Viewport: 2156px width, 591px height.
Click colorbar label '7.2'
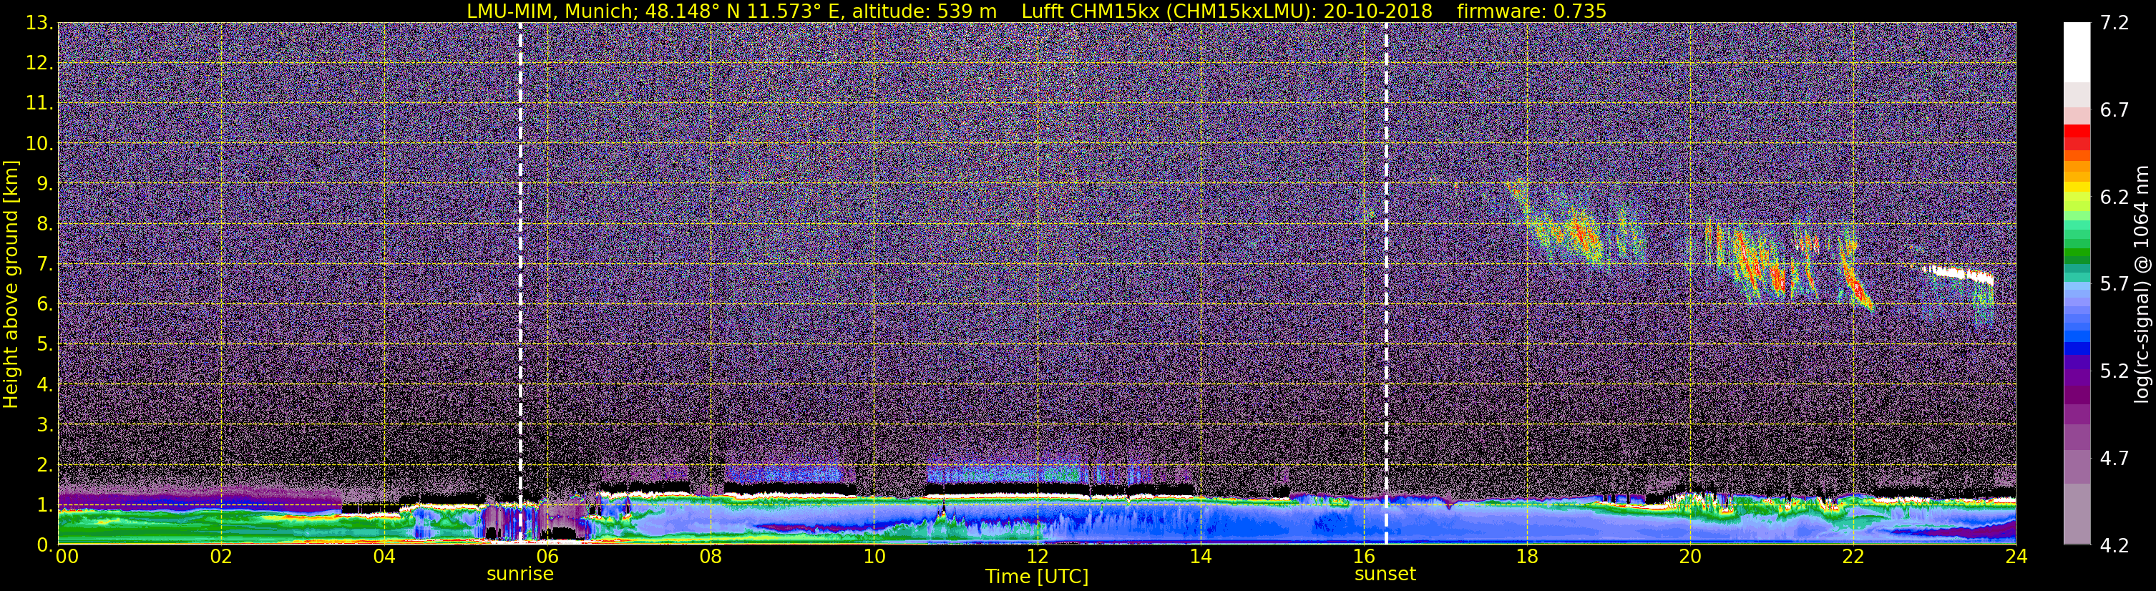coord(2114,23)
